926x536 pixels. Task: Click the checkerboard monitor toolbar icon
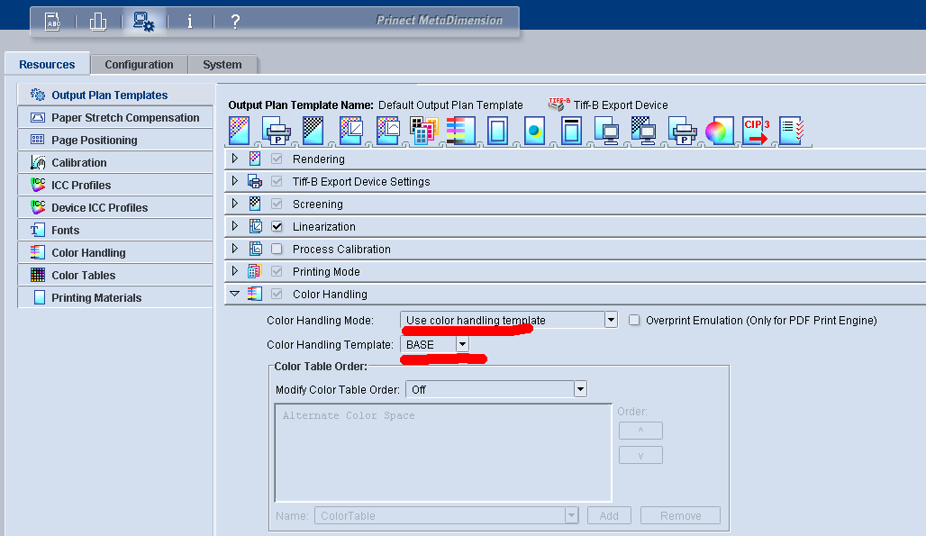[644, 131]
